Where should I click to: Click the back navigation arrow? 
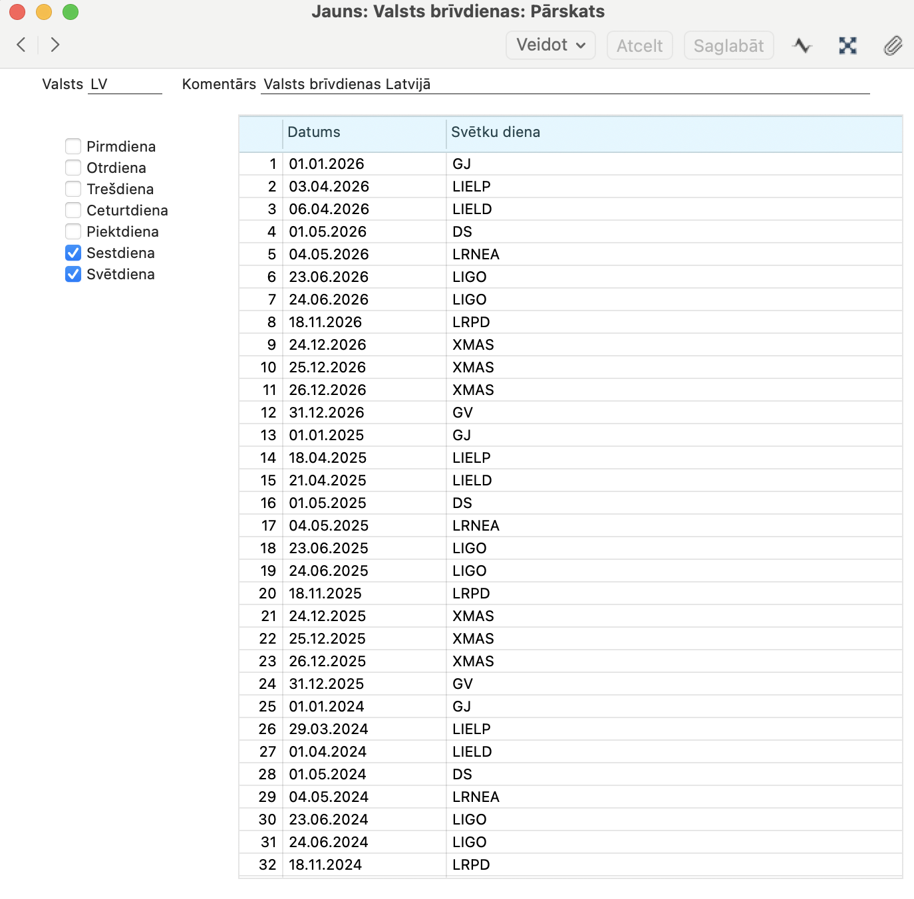[x=21, y=45]
